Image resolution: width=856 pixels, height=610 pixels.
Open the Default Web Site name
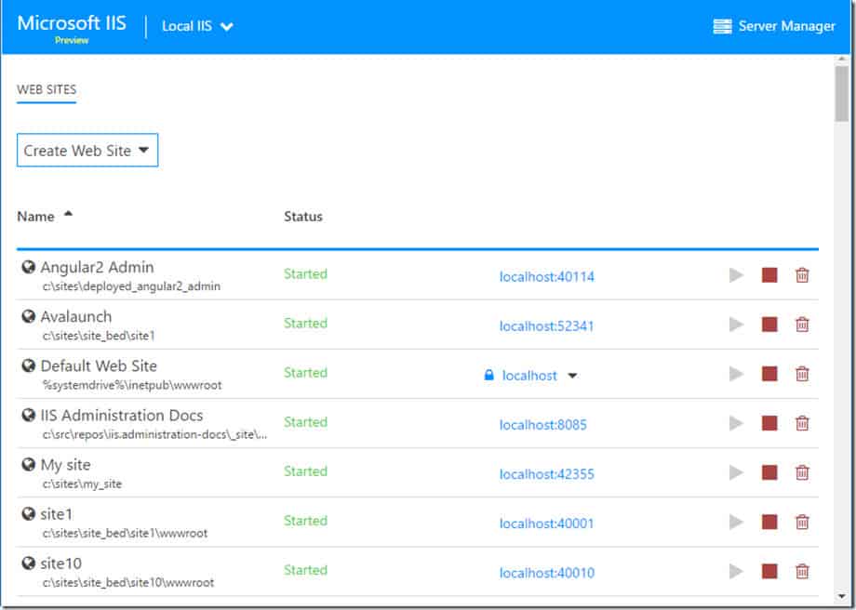tap(99, 365)
